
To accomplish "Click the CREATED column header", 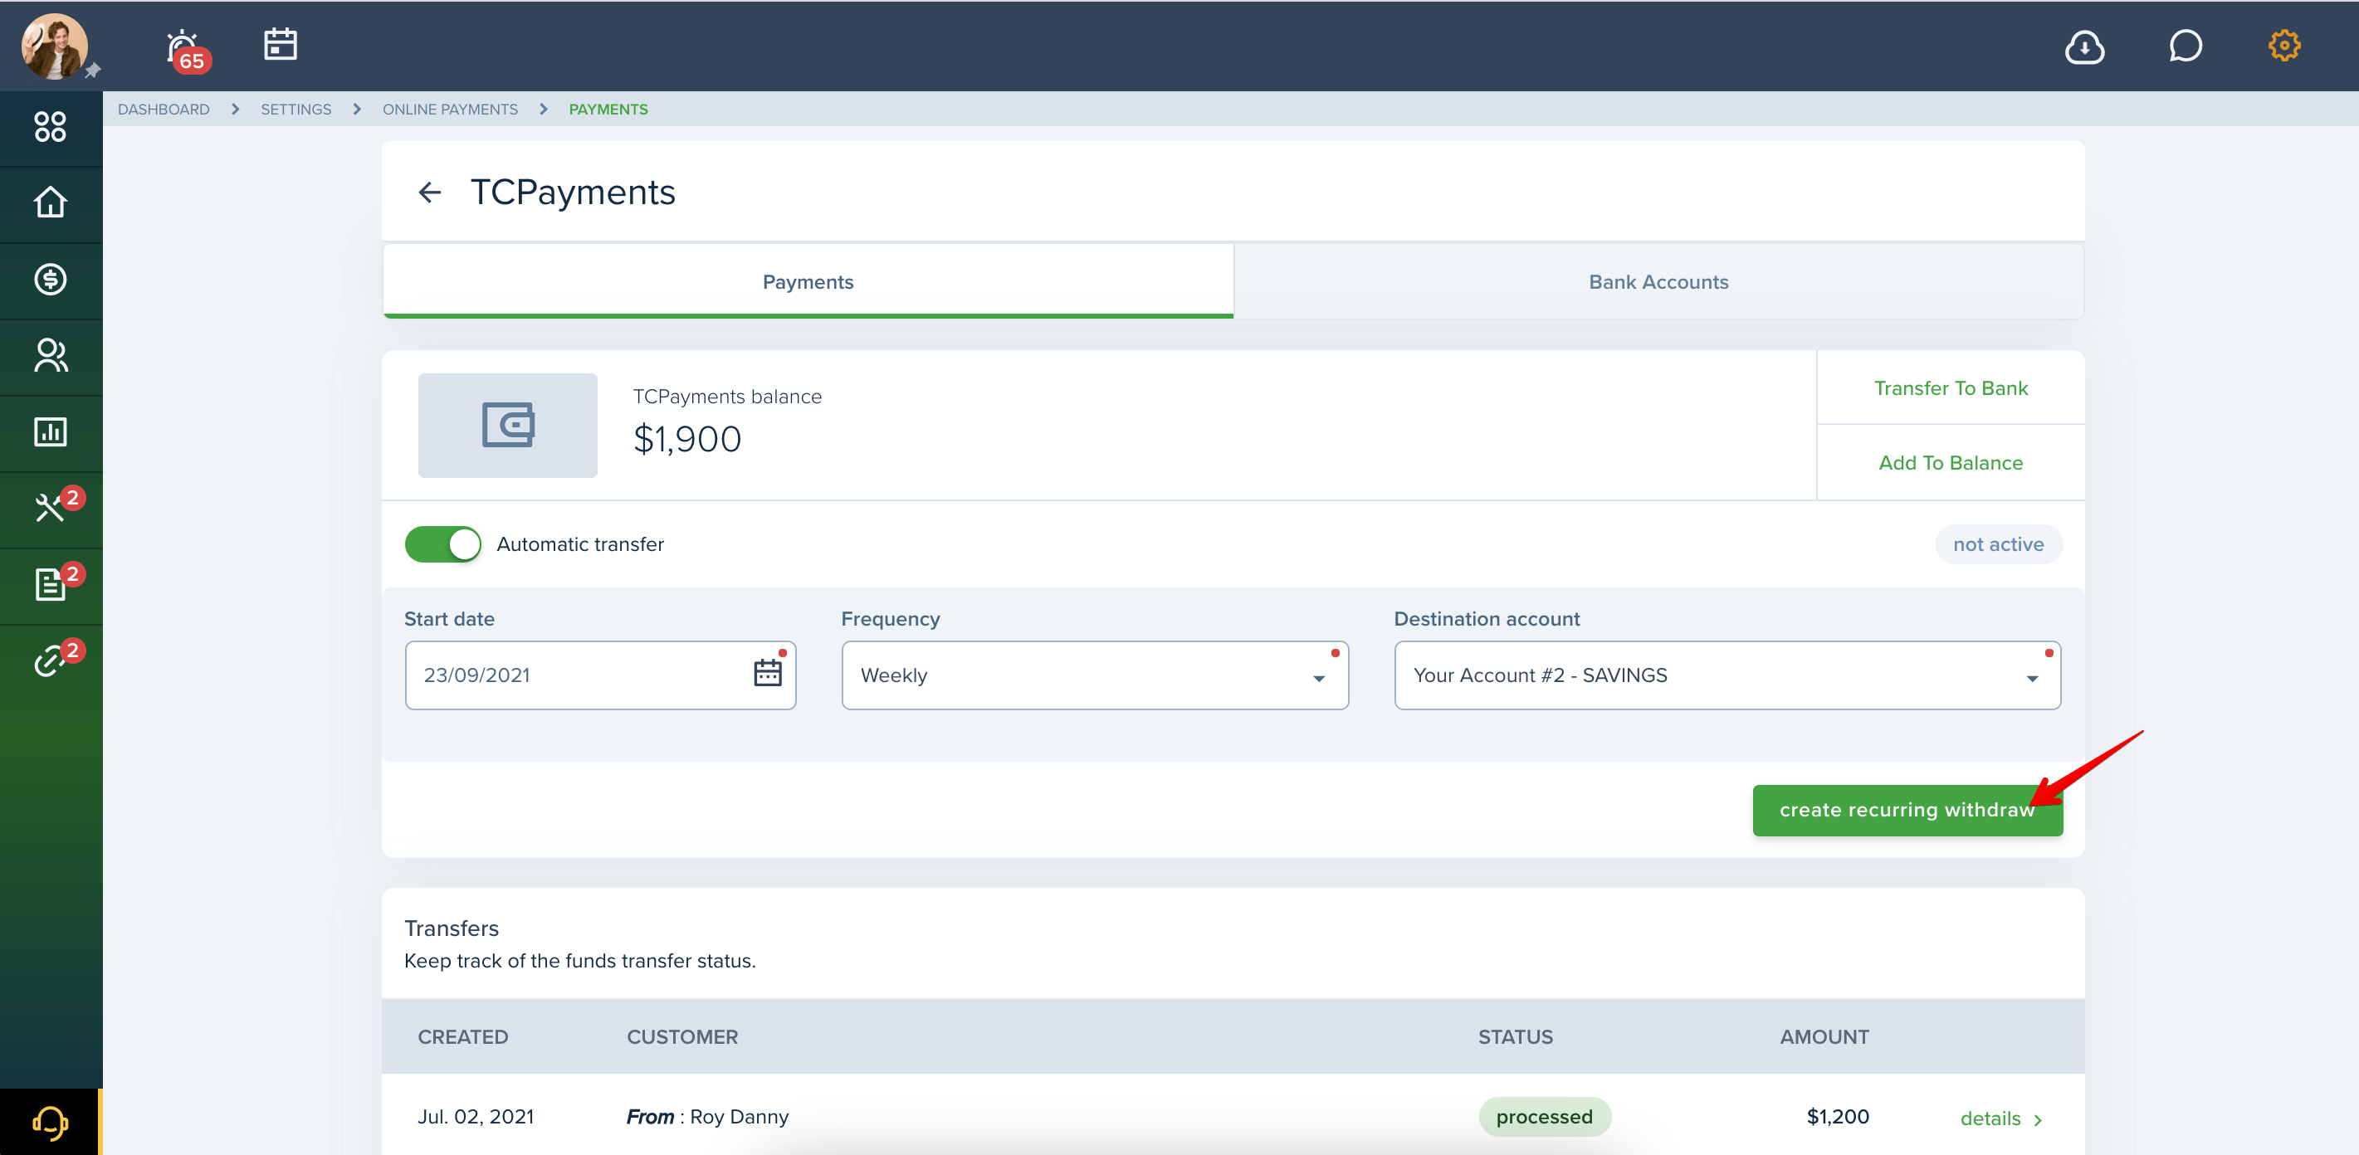I will [462, 1037].
